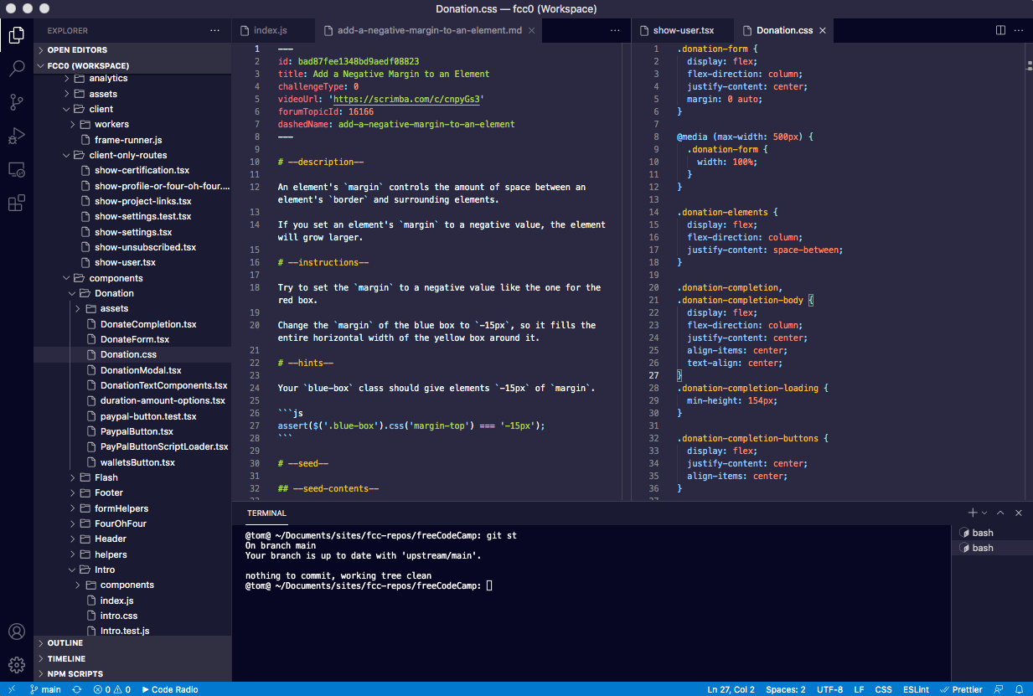Open the Run and Debug view
The image size is (1033, 696).
pyautogui.click(x=17, y=136)
